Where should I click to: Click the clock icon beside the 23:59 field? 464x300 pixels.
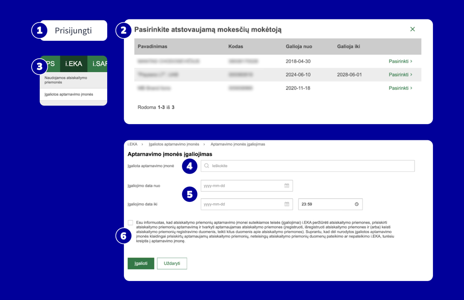click(356, 204)
